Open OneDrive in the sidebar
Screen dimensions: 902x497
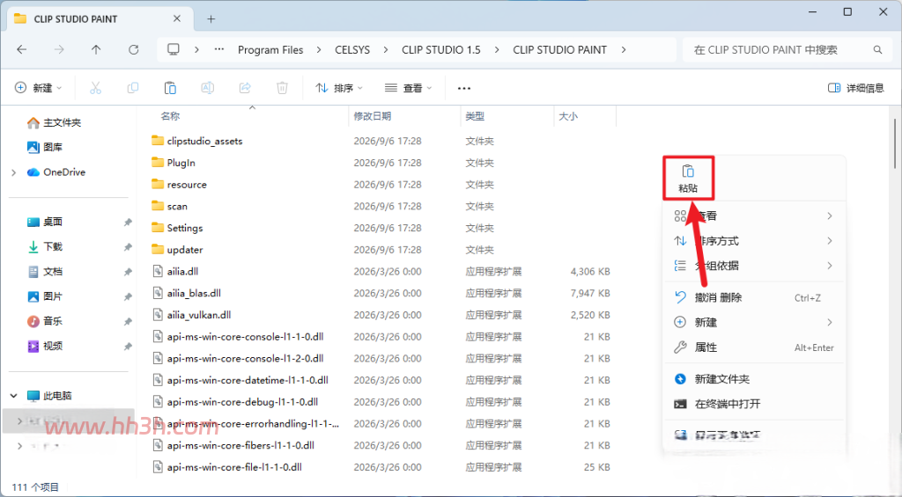[56, 172]
